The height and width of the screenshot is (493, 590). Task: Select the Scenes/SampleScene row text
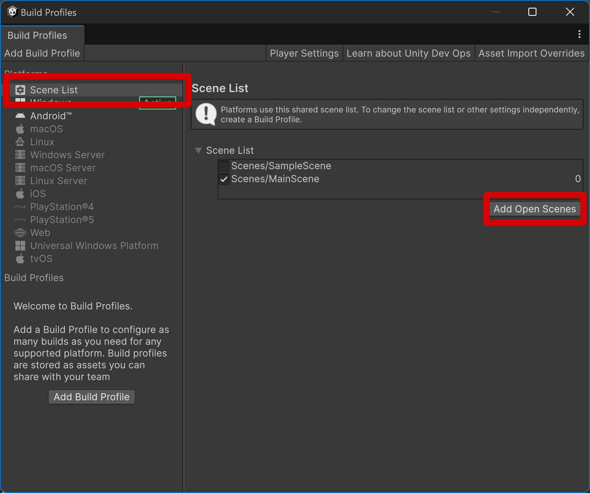pos(281,166)
